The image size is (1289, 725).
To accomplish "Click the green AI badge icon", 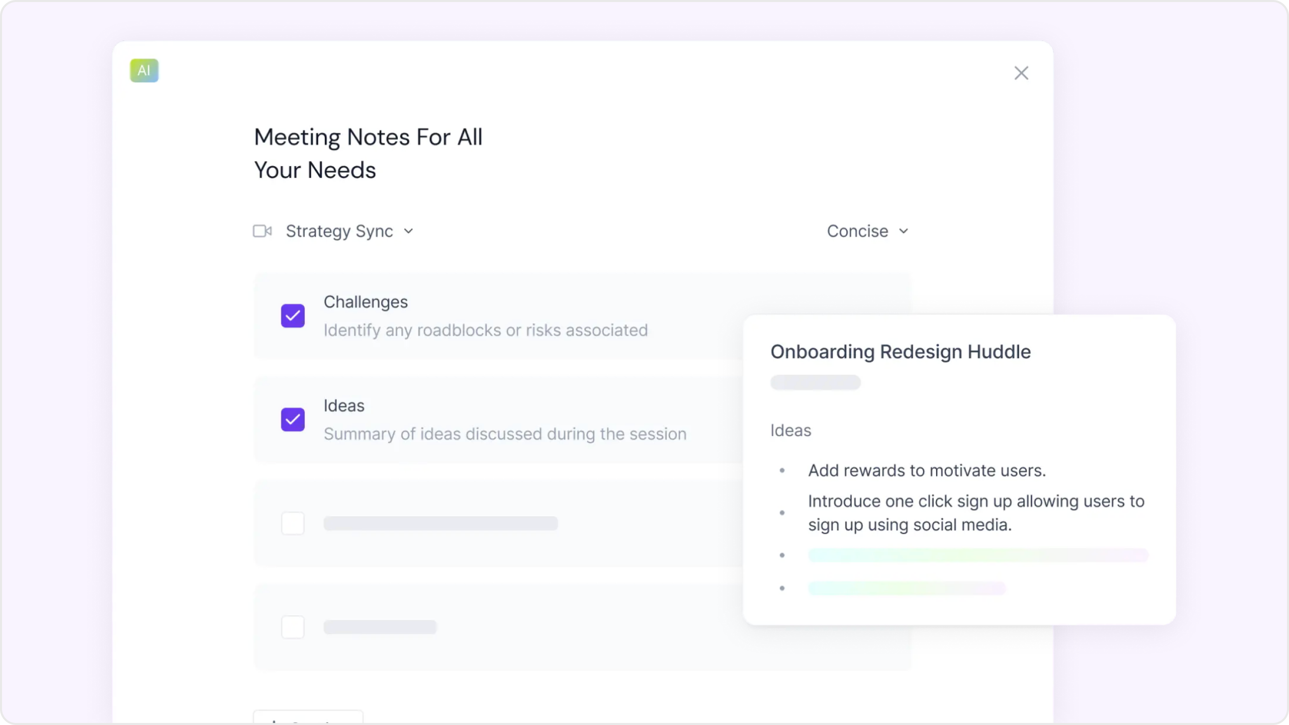I will [x=144, y=70].
